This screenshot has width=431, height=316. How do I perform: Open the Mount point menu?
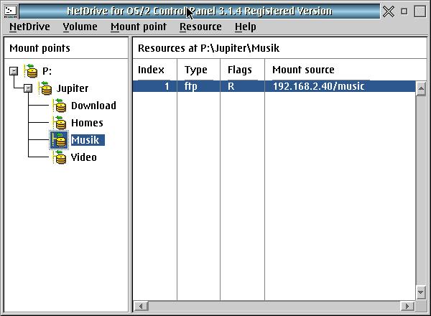click(x=139, y=27)
